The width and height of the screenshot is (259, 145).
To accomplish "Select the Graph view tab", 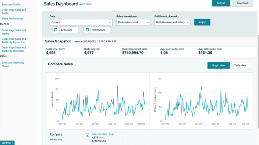I will [218, 65].
